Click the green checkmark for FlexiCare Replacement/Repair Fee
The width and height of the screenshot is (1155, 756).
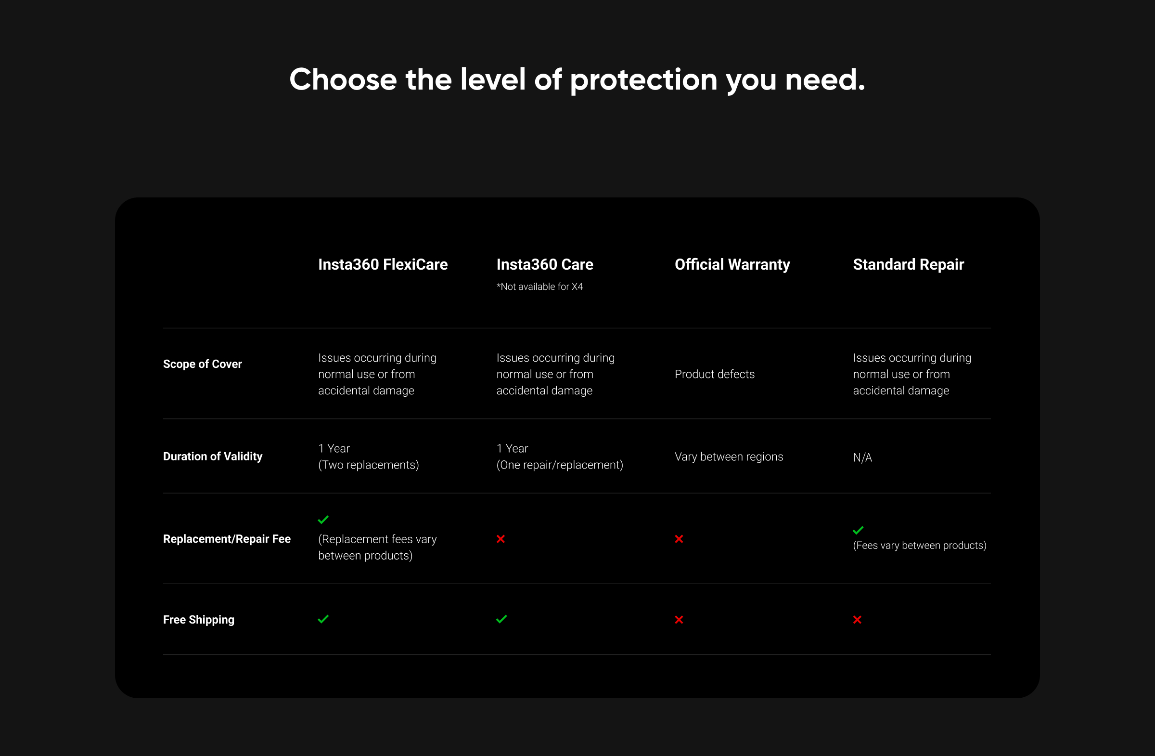point(323,520)
